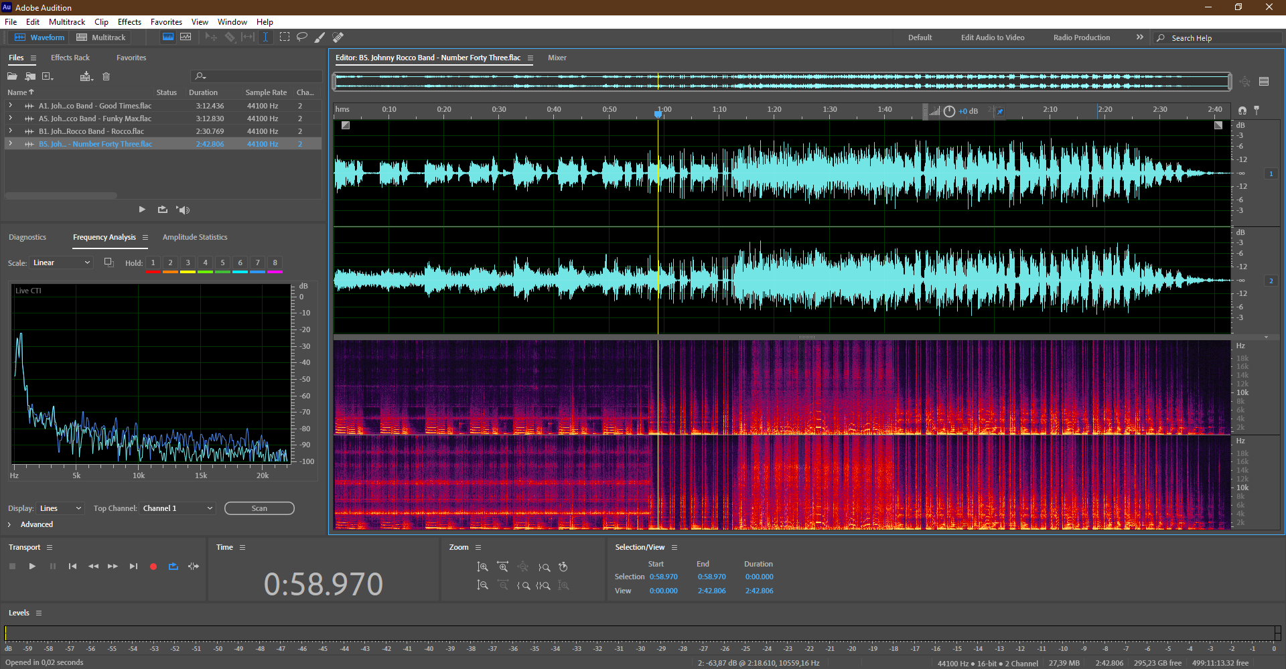Viewport: 1286px width, 669px height.
Task: Click Hold button 8
Action: 275,263
